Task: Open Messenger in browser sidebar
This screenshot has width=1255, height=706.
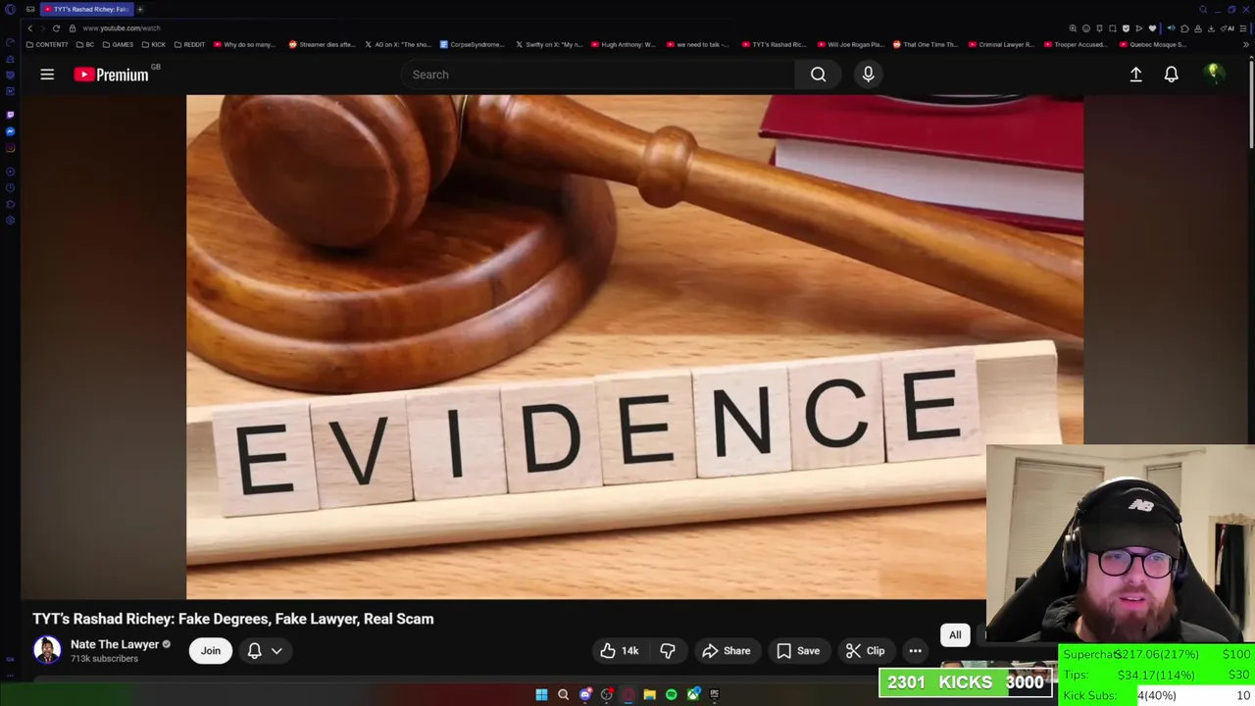Action: (10, 131)
